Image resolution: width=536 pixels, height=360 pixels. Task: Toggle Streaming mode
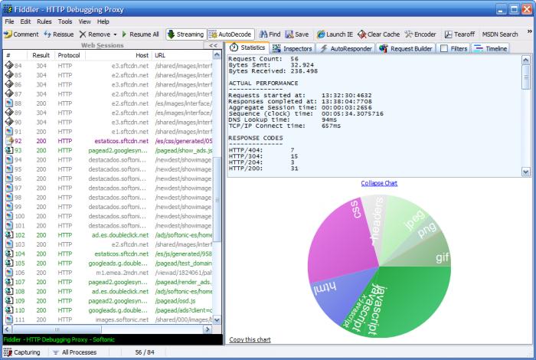point(186,34)
